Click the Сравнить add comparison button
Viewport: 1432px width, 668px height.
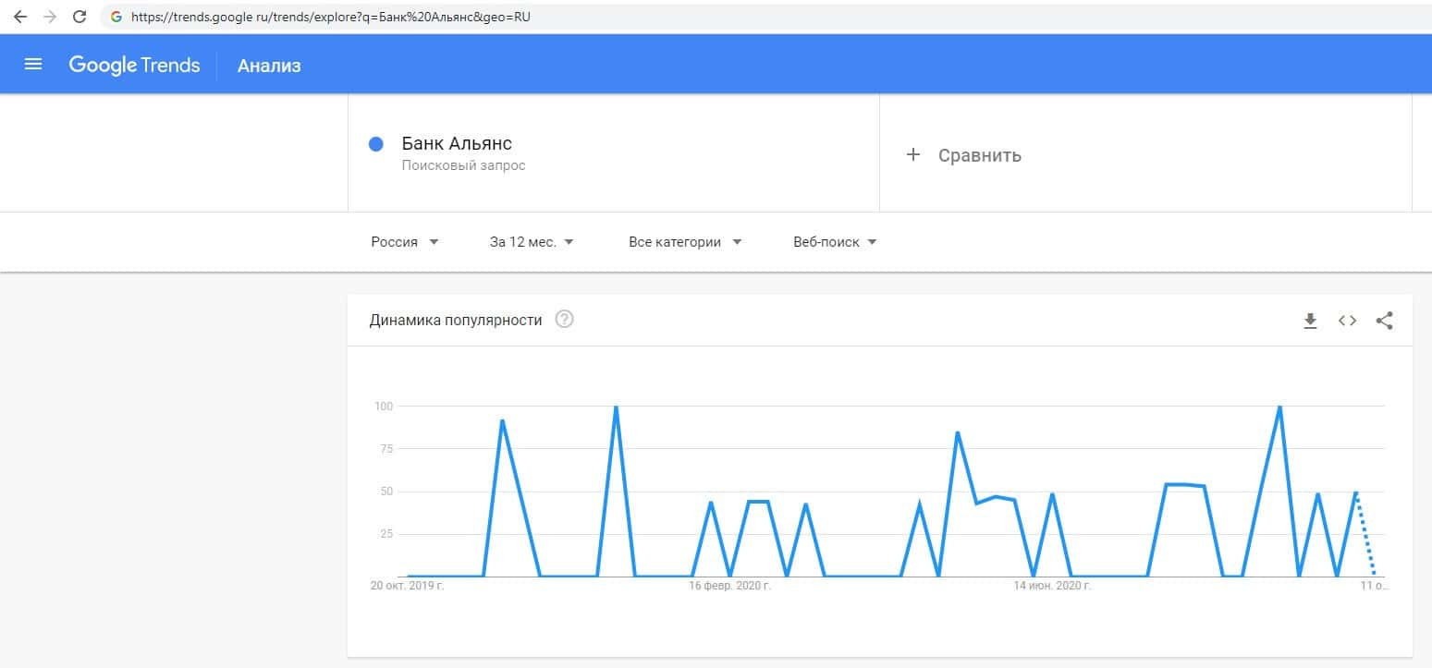966,155
